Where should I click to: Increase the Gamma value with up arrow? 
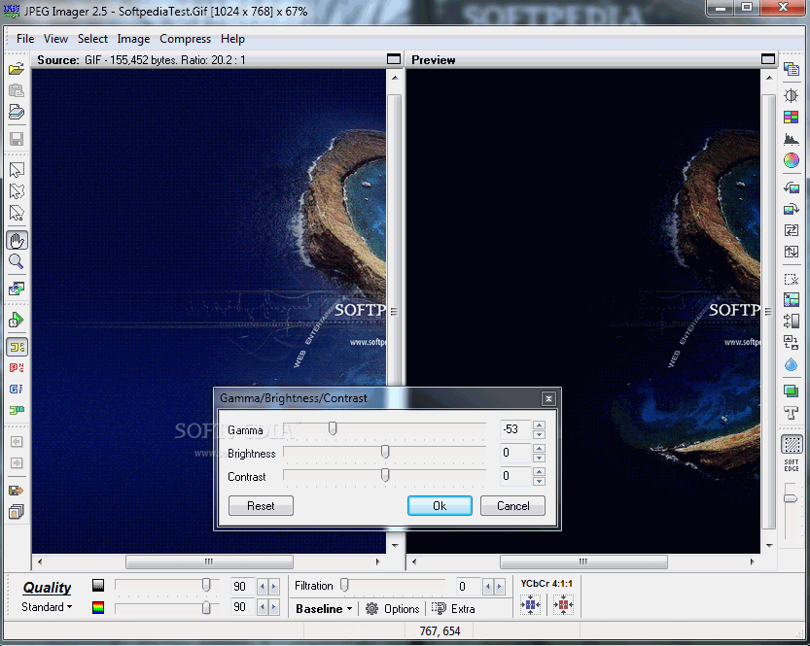click(540, 425)
